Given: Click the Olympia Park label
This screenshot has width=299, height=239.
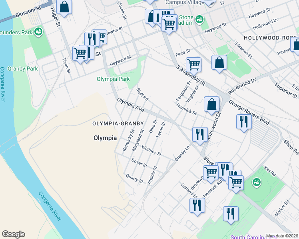Looking at the screenshot, I should point(113,79).
